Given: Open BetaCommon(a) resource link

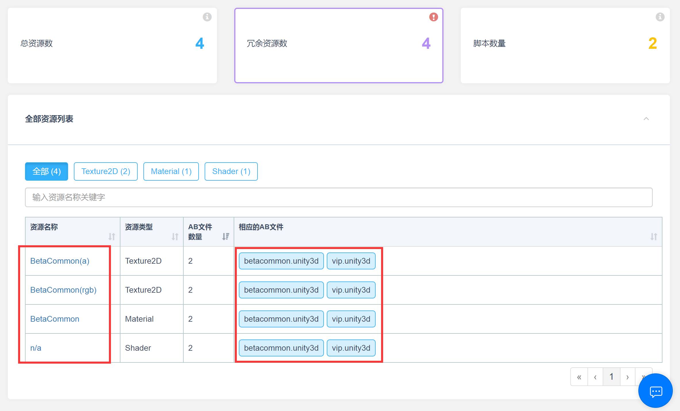Looking at the screenshot, I should (x=60, y=261).
